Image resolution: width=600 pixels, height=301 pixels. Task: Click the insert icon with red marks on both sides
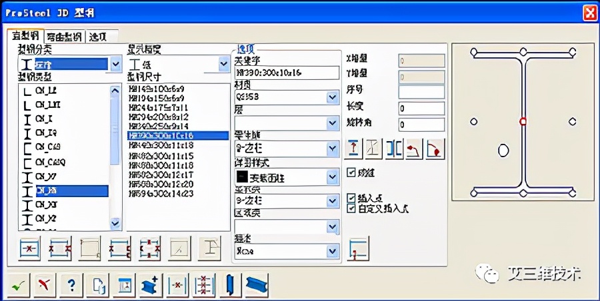tap(59, 248)
